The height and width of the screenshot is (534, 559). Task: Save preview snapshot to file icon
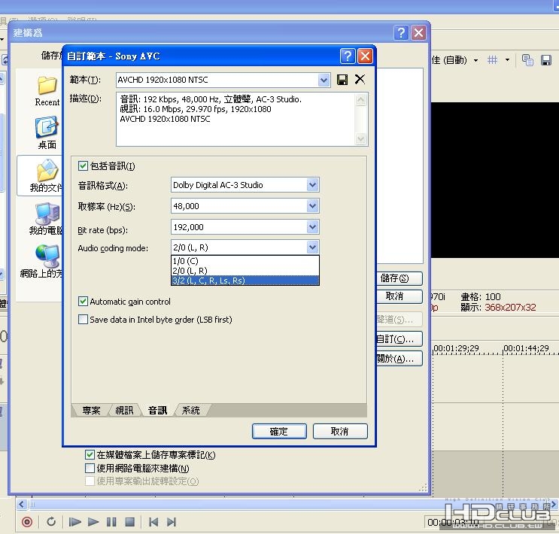(x=545, y=60)
